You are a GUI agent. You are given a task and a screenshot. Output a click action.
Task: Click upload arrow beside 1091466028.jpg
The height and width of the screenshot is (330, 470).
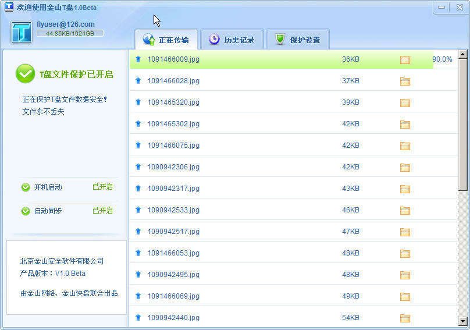coord(138,81)
